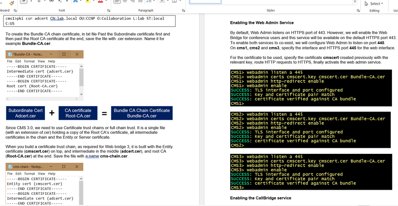This screenshot has width=398, height=206.
Task: Click the 'Enabling the Web Admin Service' heading
Action: click(262, 23)
